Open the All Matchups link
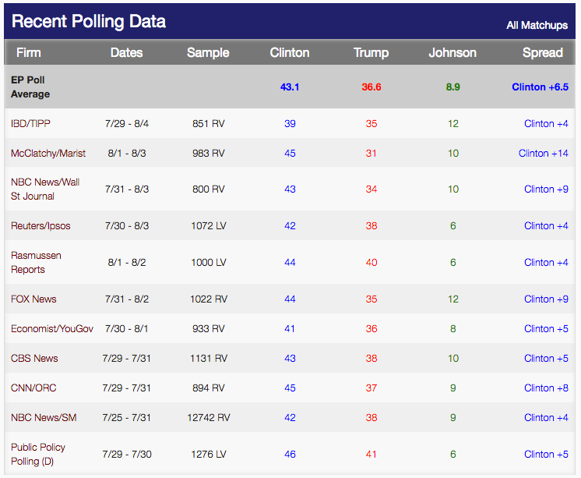581x478 pixels. 537,26
